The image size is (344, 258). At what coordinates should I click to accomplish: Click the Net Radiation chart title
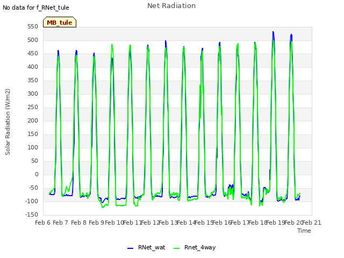(x=171, y=6)
